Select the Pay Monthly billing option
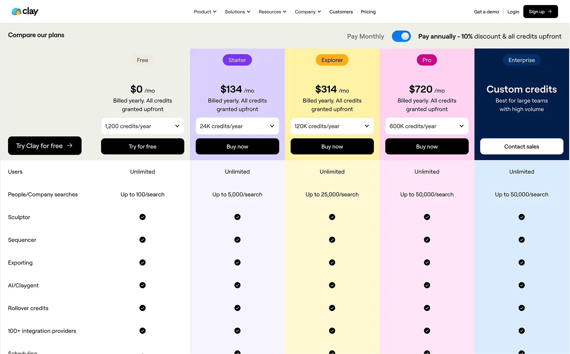Screen dimensions: 570x354 365,36
